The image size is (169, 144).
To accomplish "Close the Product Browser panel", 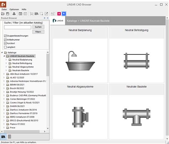I will pos(48,18).
